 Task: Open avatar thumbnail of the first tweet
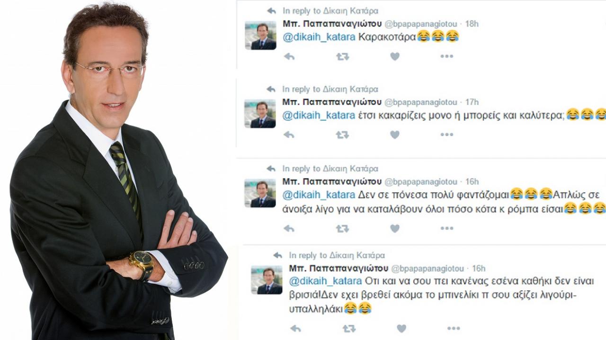coord(260,35)
